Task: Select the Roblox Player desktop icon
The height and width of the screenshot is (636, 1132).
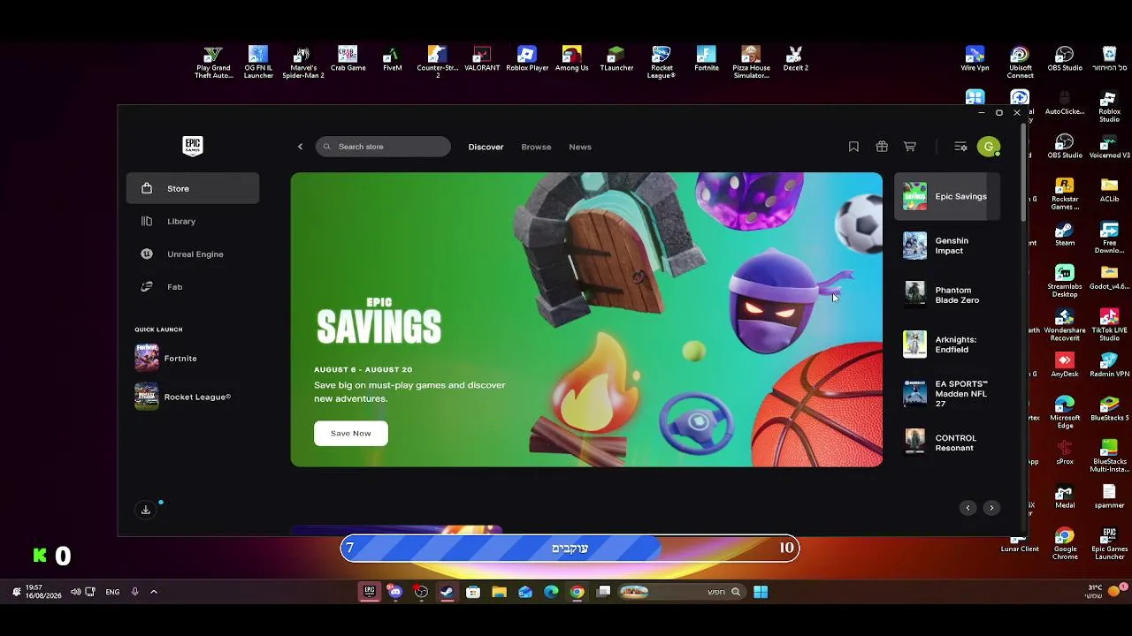Action: [527, 59]
